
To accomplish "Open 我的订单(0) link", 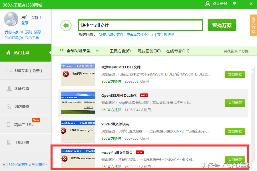I will click(14, 38).
